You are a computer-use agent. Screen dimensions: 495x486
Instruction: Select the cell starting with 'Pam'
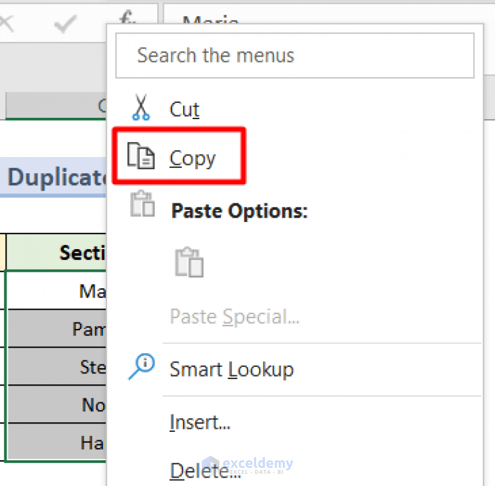pos(56,329)
